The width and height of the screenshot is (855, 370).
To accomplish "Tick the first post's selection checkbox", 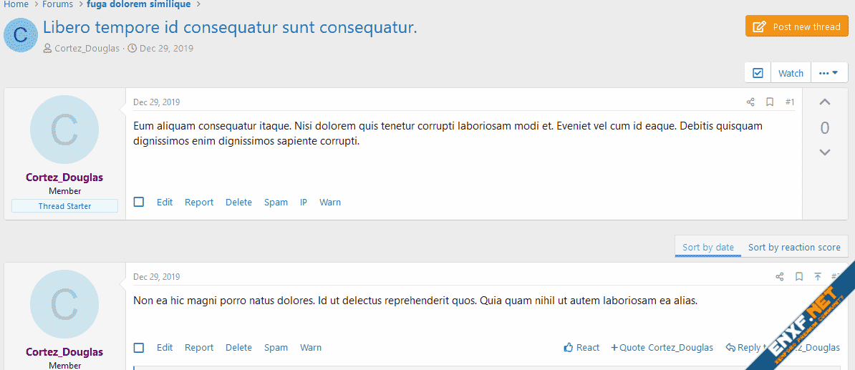I will tap(139, 203).
